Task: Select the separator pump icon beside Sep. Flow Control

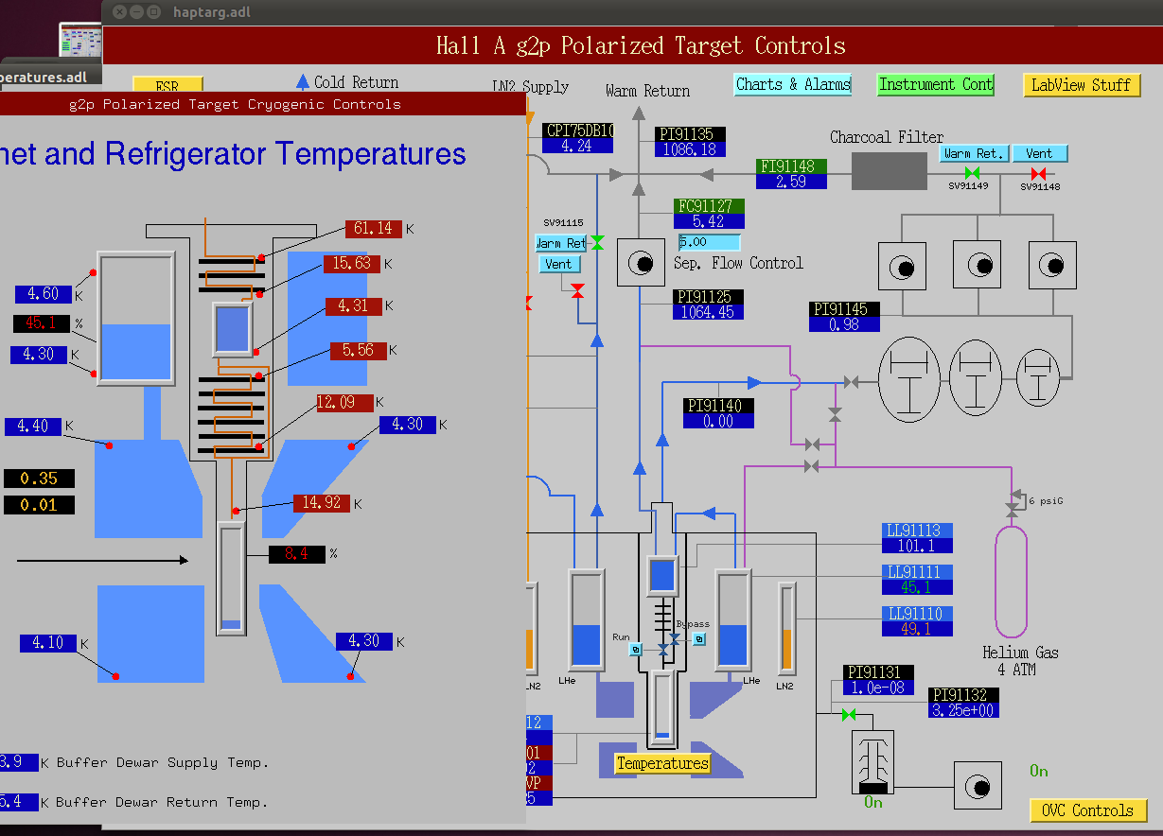Action: coord(641,262)
